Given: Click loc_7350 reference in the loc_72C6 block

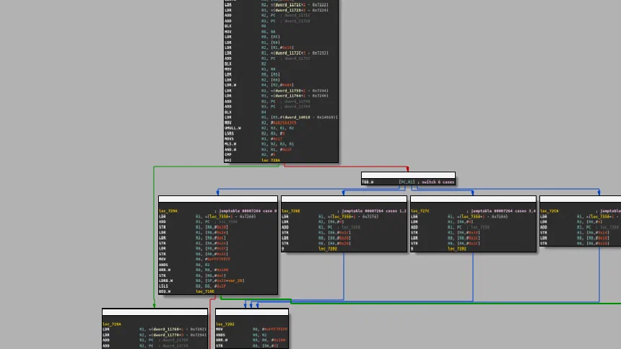Looking at the screenshot, I should click(x=601, y=217).
